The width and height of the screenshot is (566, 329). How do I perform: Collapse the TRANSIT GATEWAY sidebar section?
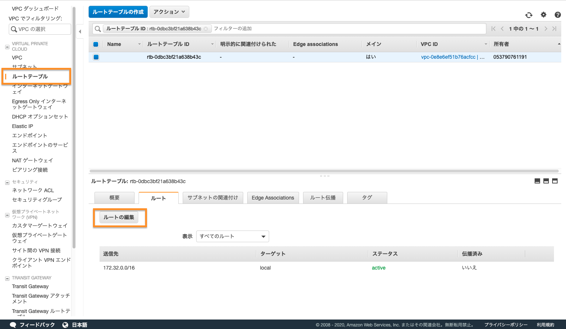(x=7, y=278)
